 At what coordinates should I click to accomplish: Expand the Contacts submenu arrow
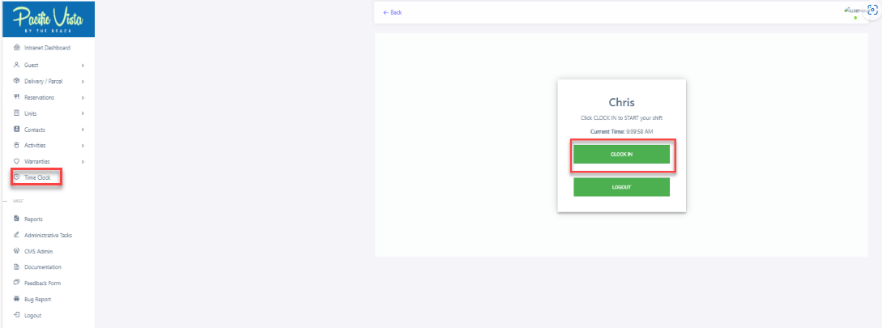click(x=83, y=130)
